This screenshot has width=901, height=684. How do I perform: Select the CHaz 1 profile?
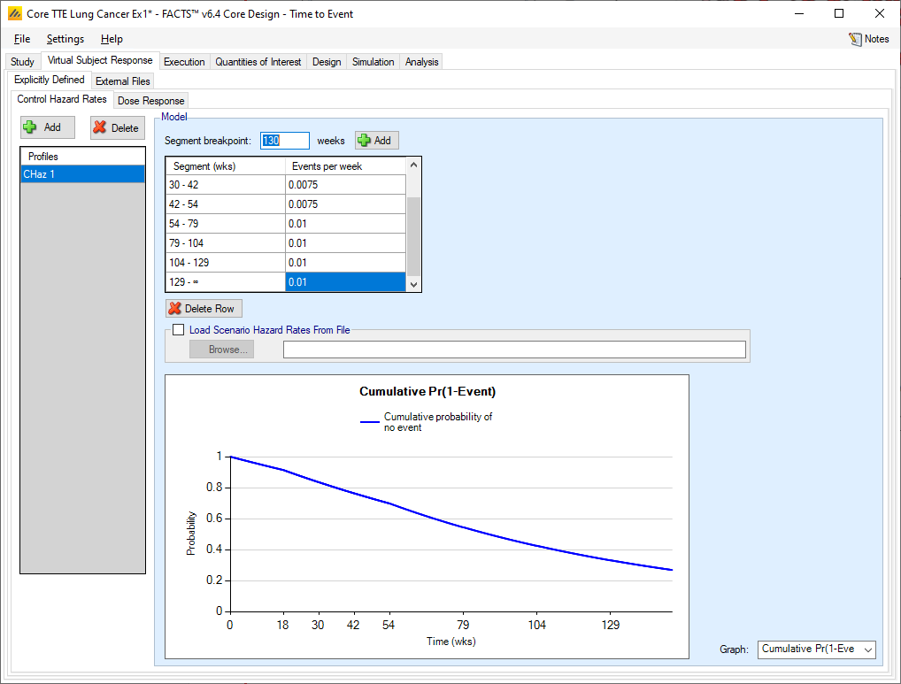point(82,174)
